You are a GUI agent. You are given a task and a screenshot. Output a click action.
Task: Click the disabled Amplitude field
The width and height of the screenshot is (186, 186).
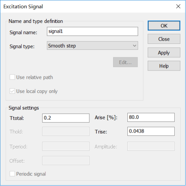(151, 146)
